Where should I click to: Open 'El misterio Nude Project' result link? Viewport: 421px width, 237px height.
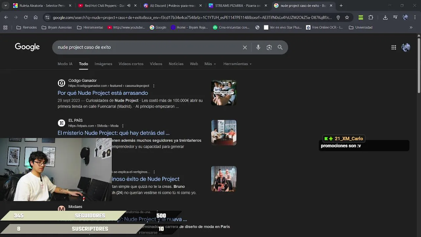pyautogui.click(x=113, y=133)
